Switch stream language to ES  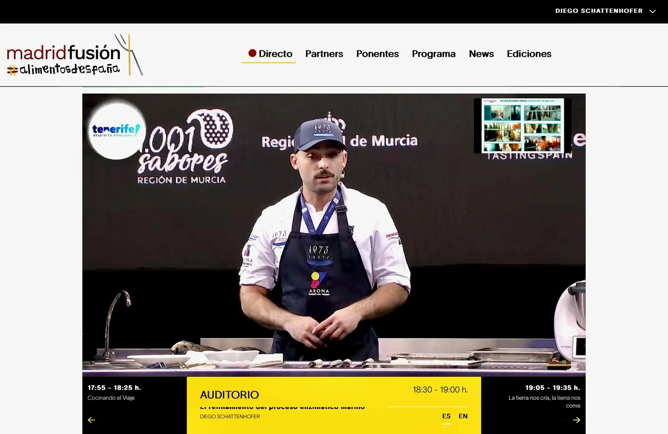(446, 416)
